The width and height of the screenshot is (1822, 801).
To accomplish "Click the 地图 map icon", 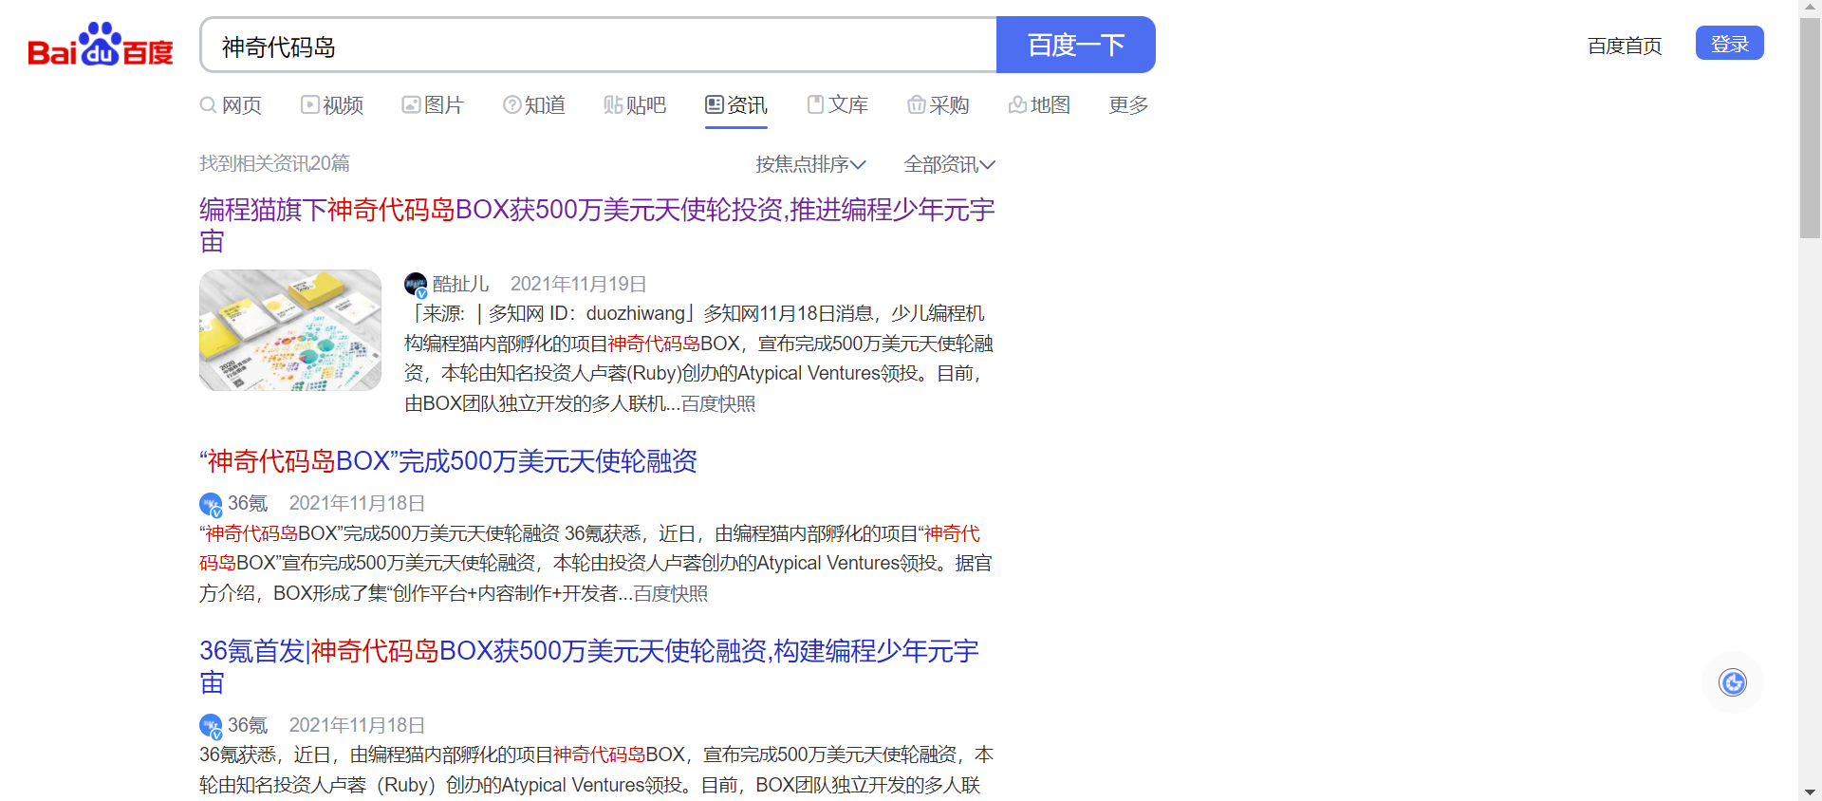I will pos(1017,105).
